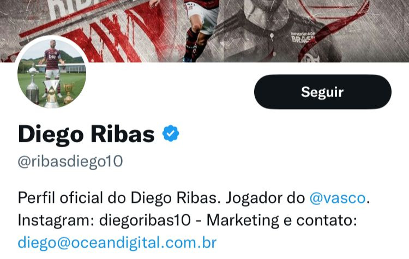This screenshot has width=409, height=259.
Task: Click the "Perfil oficial do Diego Ribas" bio text
Action: (117, 198)
